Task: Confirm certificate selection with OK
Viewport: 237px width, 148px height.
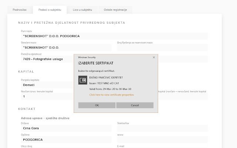Action: (x=97, y=105)
